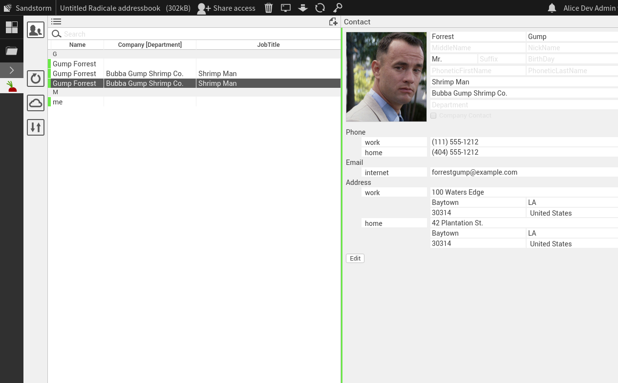Sort by the JobTitle column header

tap(268, 45)
